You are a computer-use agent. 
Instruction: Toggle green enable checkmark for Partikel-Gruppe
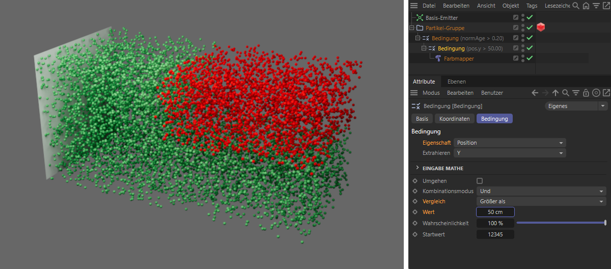(x=530, y=28)
